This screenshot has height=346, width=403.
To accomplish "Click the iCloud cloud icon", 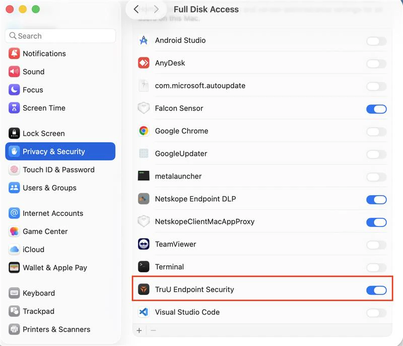I will (x=14, y=249).
